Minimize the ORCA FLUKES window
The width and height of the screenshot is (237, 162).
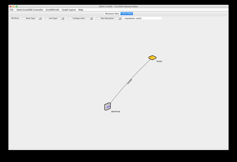point(14,6)
